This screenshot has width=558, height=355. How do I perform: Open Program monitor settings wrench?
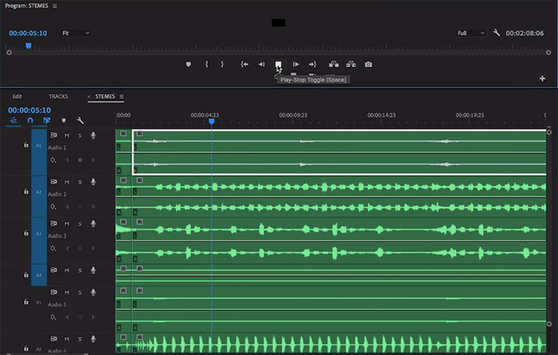click(x=497, y=33)
